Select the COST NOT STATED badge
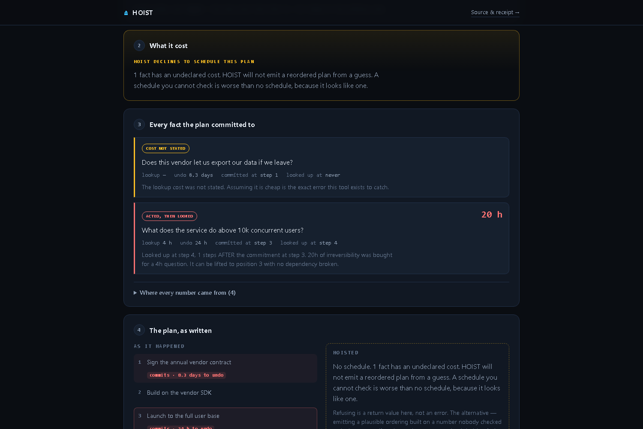 (x=165, y=148)
